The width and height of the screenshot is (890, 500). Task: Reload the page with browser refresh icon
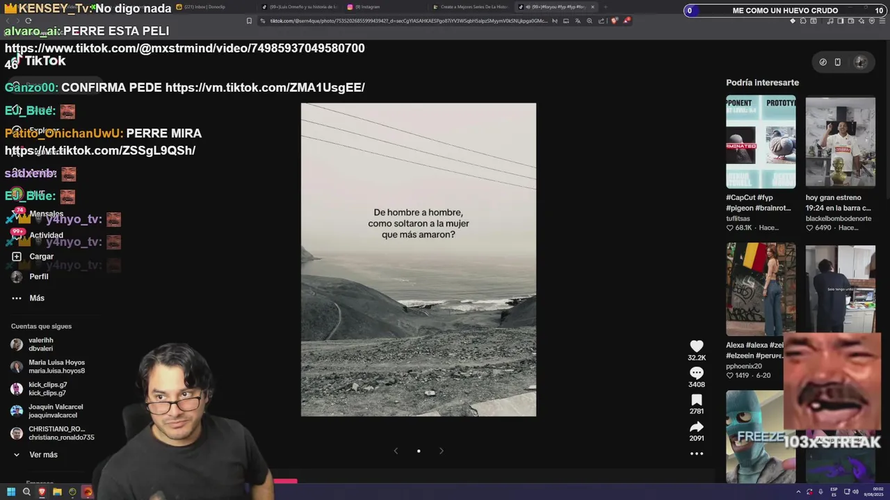28,21
